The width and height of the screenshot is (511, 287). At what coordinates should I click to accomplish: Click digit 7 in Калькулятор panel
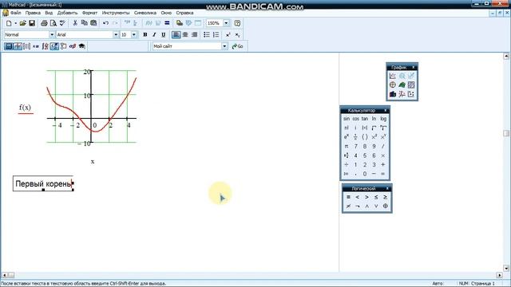pos(355,146)
